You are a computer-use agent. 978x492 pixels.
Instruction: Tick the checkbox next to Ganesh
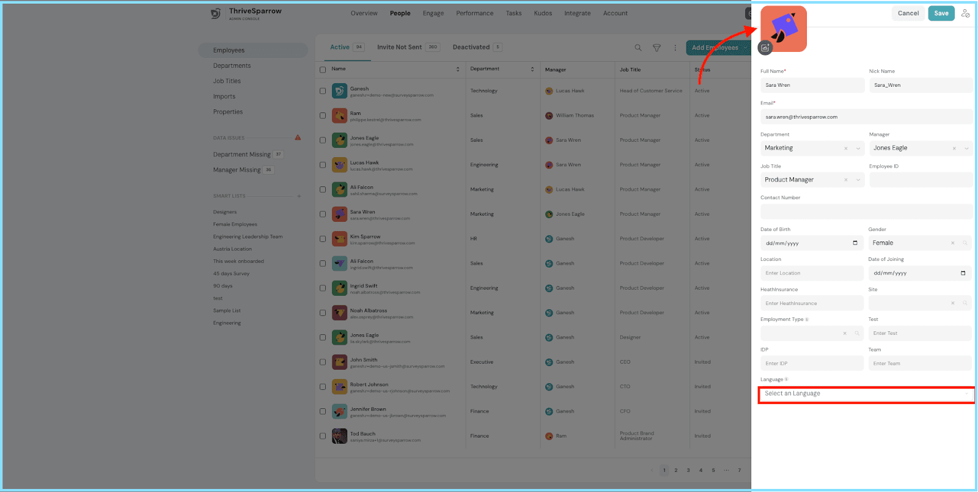(323, 91)
